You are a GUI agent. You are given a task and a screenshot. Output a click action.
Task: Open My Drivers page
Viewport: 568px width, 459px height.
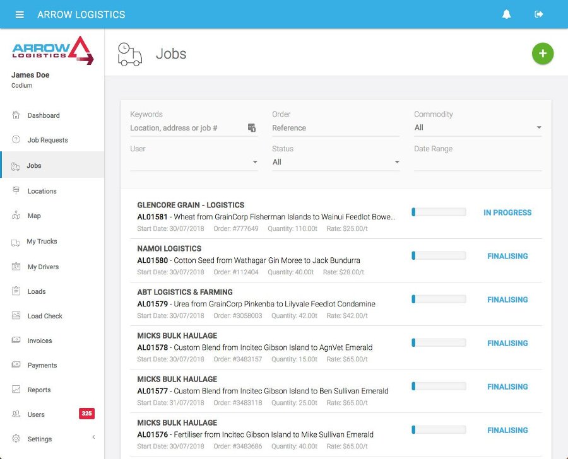43,267
